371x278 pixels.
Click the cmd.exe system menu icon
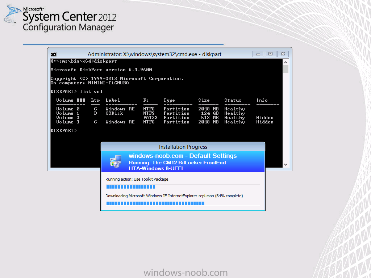tap(54, 54)
